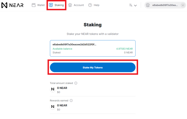The image size is (187, 119).
Task: Select the account balance card
Action: (x=93, y=48)
